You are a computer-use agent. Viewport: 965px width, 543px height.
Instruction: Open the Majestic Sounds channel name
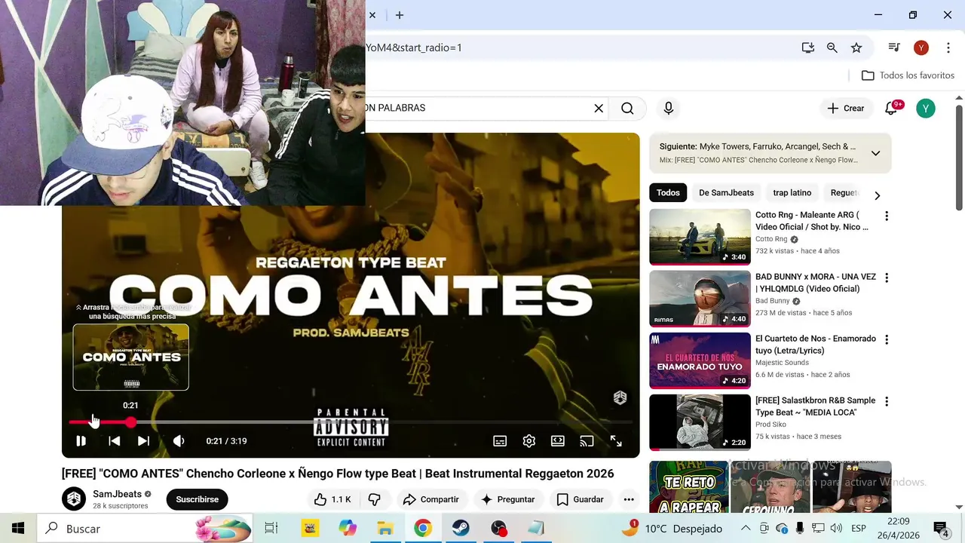[x=782, y=363]
